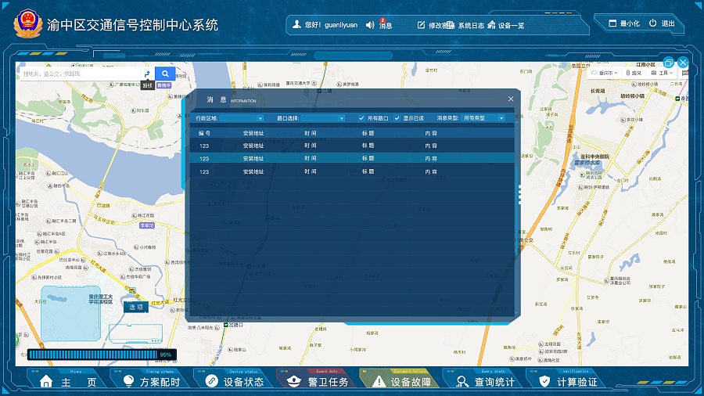Screen dimensions: 704x396
Task: Open the 行政区域 dropdown
Action: coord(242,118)
